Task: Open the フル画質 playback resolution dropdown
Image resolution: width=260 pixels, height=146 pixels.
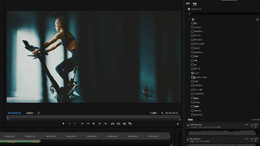Action: 154,113
